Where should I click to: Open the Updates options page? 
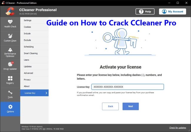coord(34,66)
